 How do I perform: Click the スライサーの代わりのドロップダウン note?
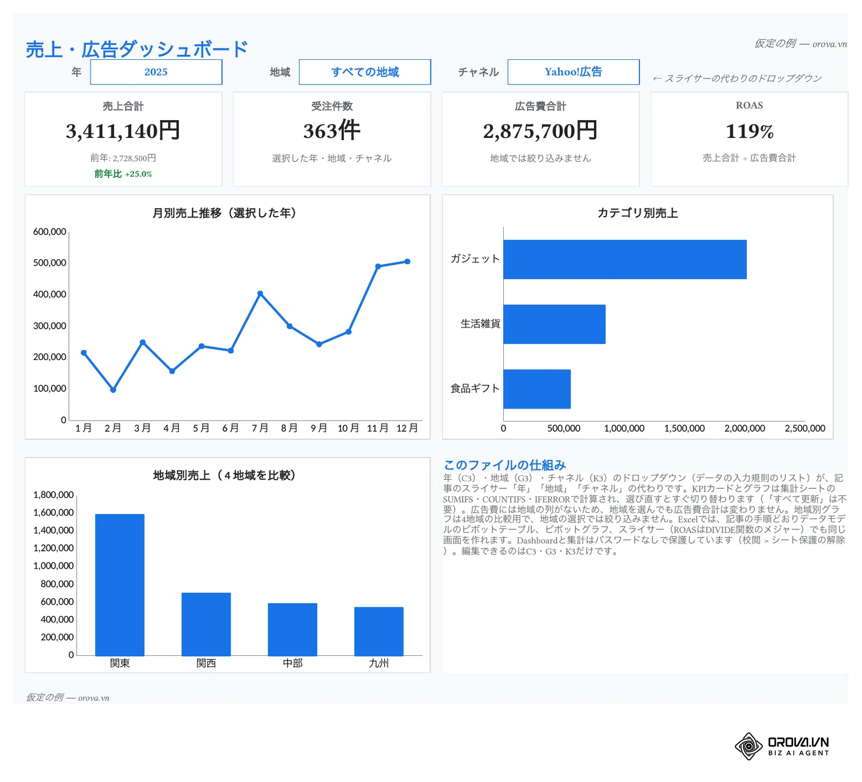pos(737,79)
